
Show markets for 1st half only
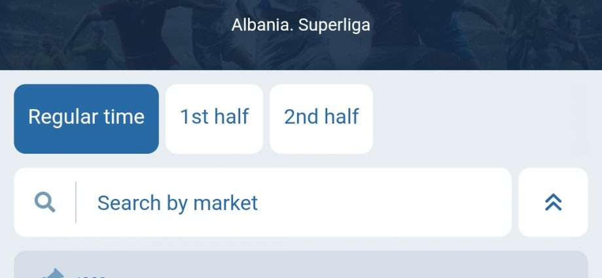click(214, 118)
